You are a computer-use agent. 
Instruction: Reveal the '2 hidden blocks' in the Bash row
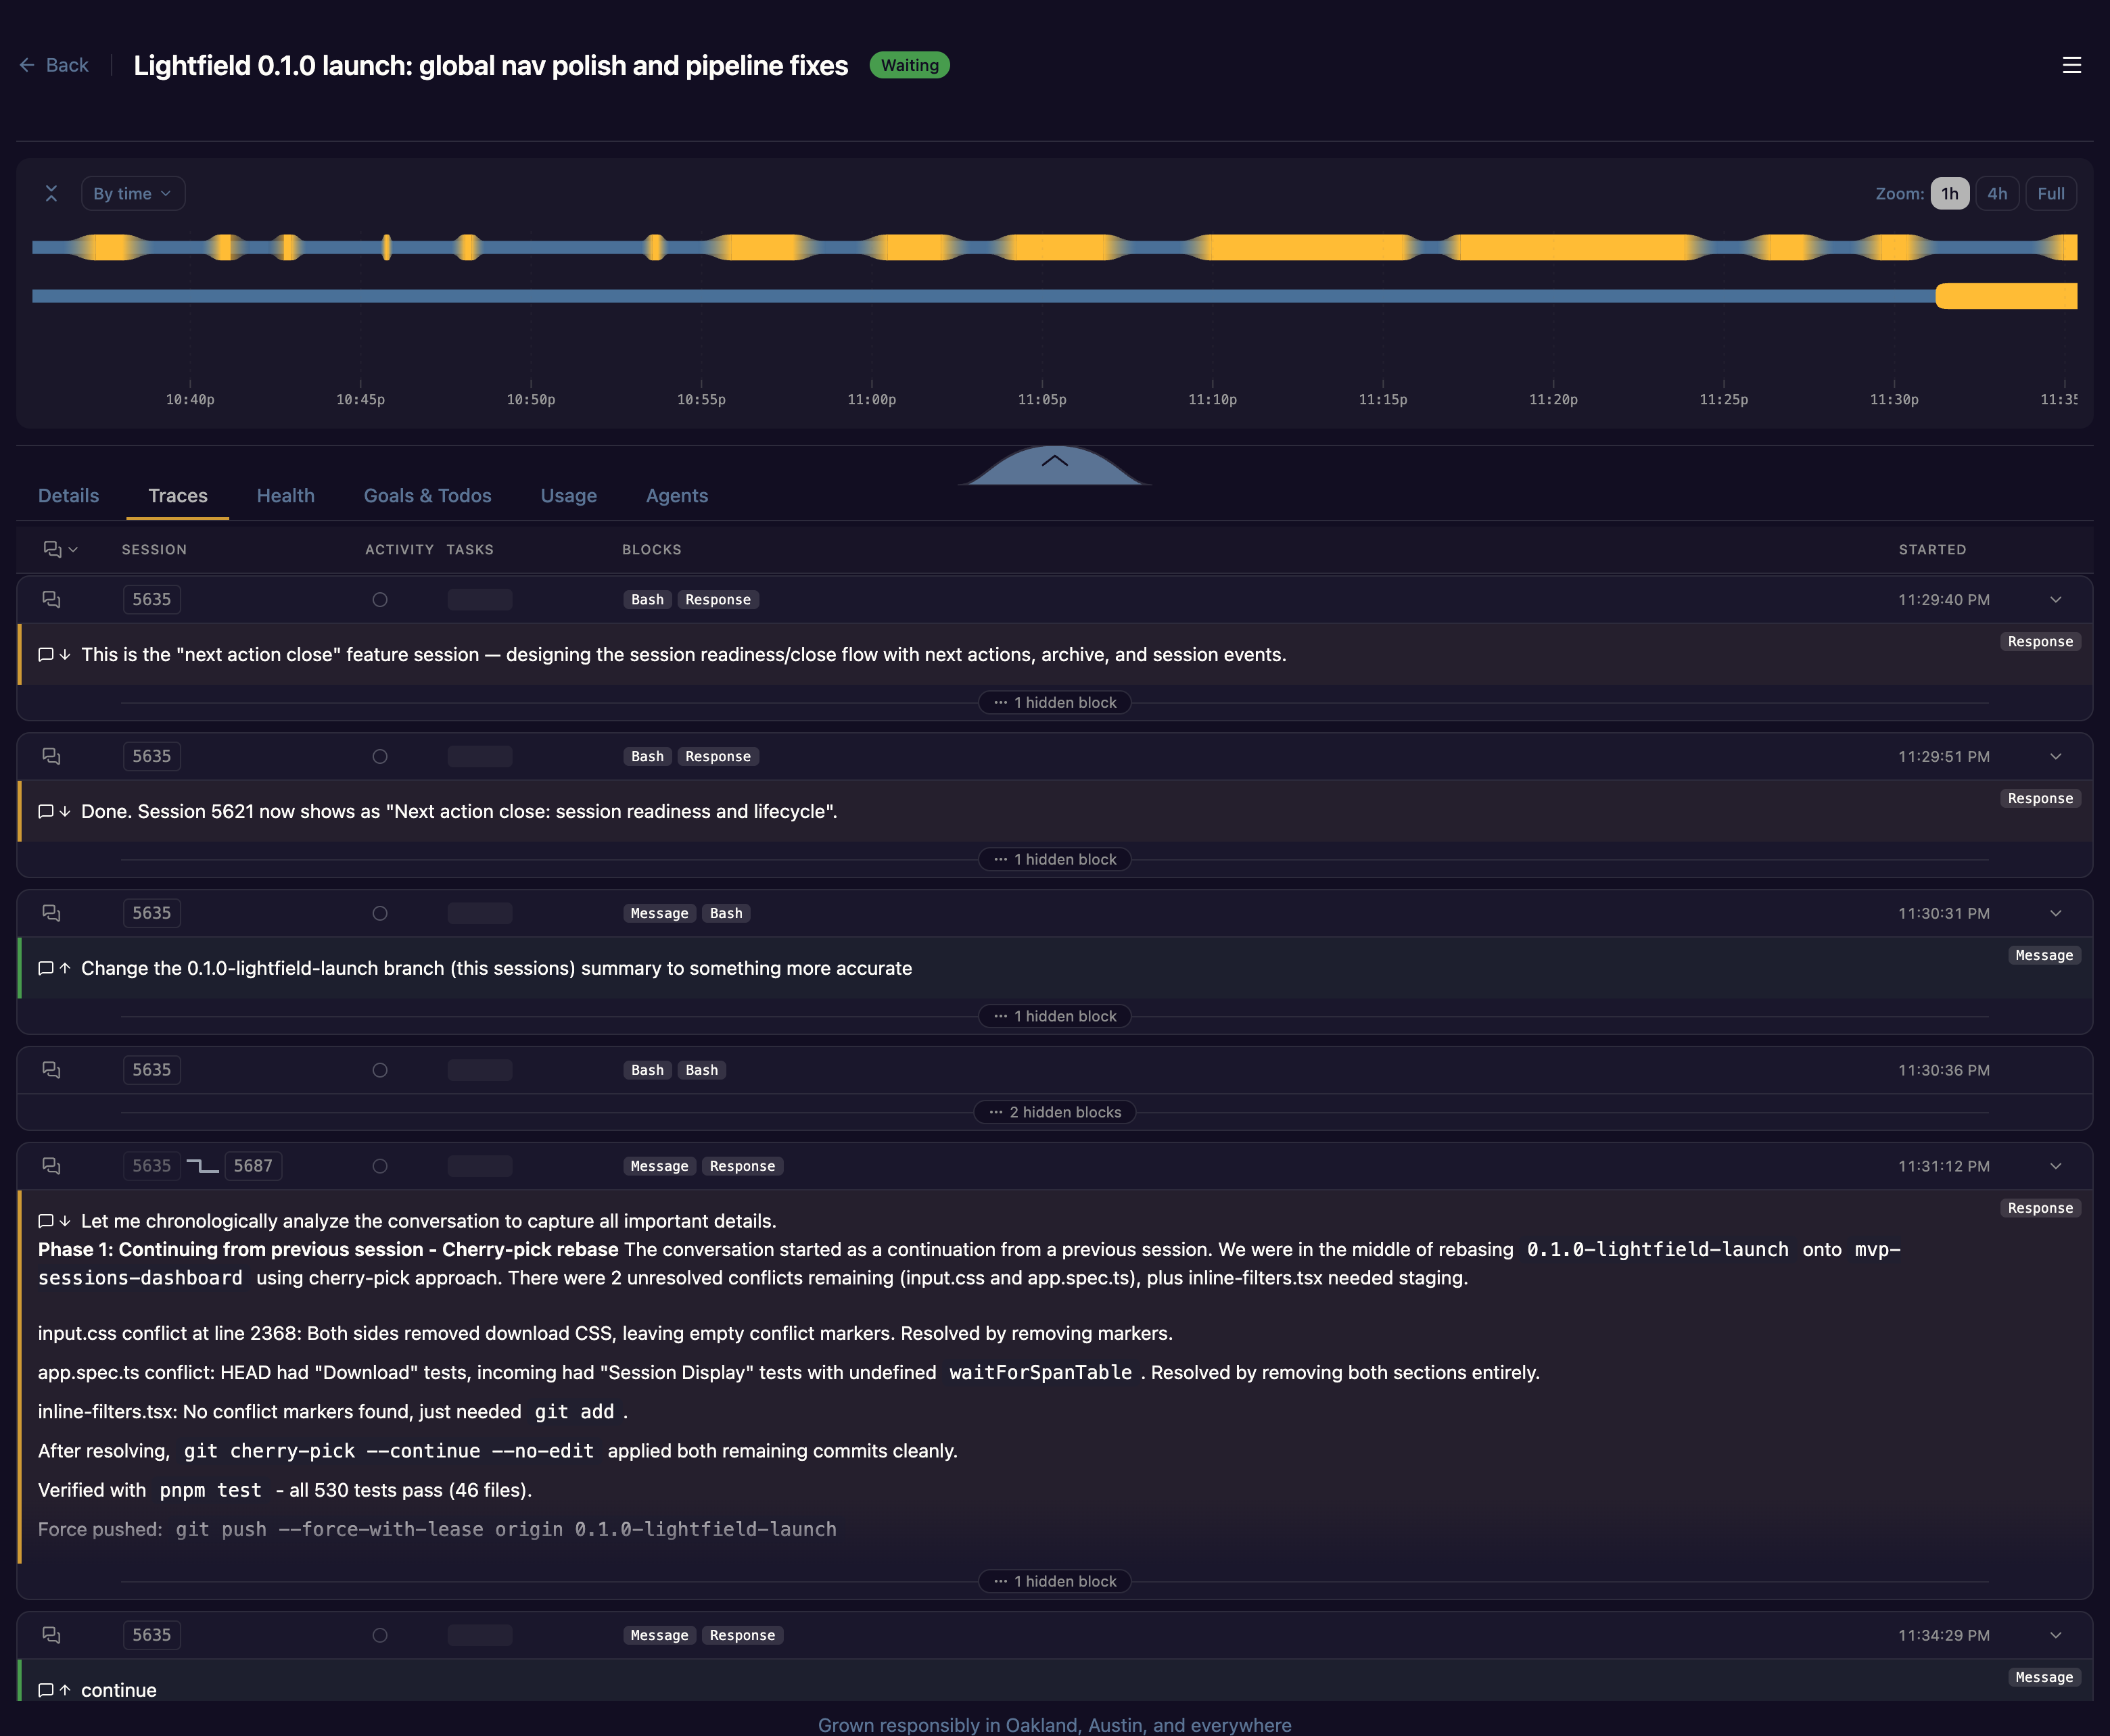tap(1054, 1112)
